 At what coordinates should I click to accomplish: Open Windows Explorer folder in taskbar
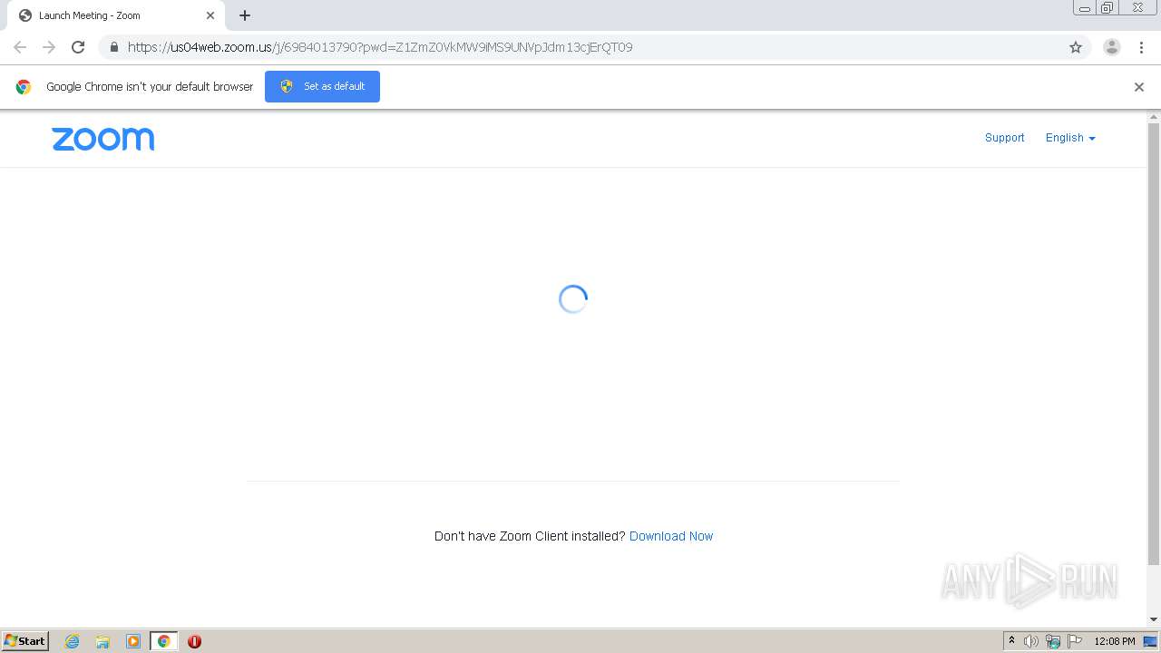click(x=102, y=641)
